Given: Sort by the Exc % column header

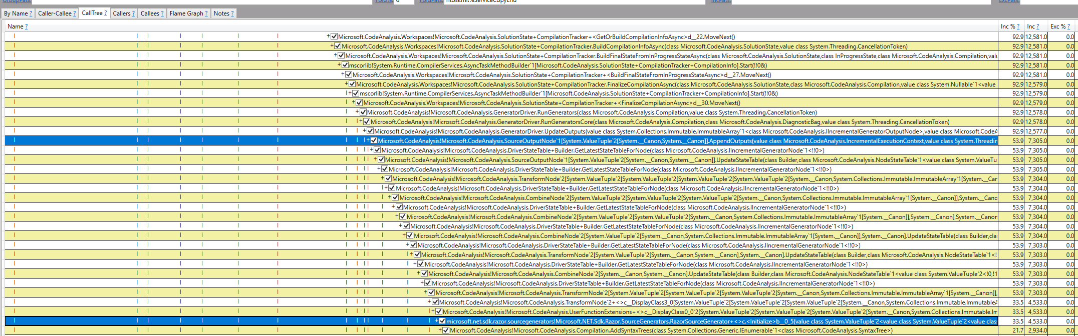Looking at the screenshot, I should coord(1058,26).
